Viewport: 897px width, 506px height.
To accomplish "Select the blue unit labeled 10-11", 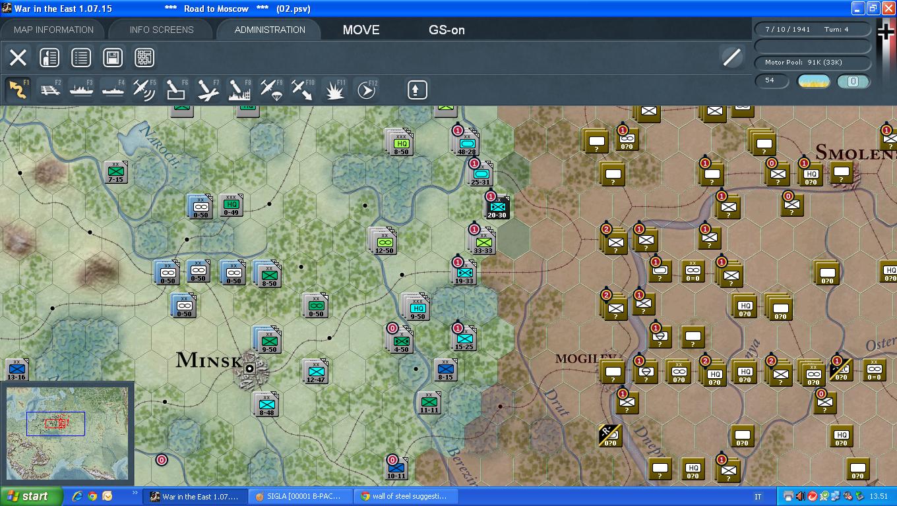I will coord(396,467).
